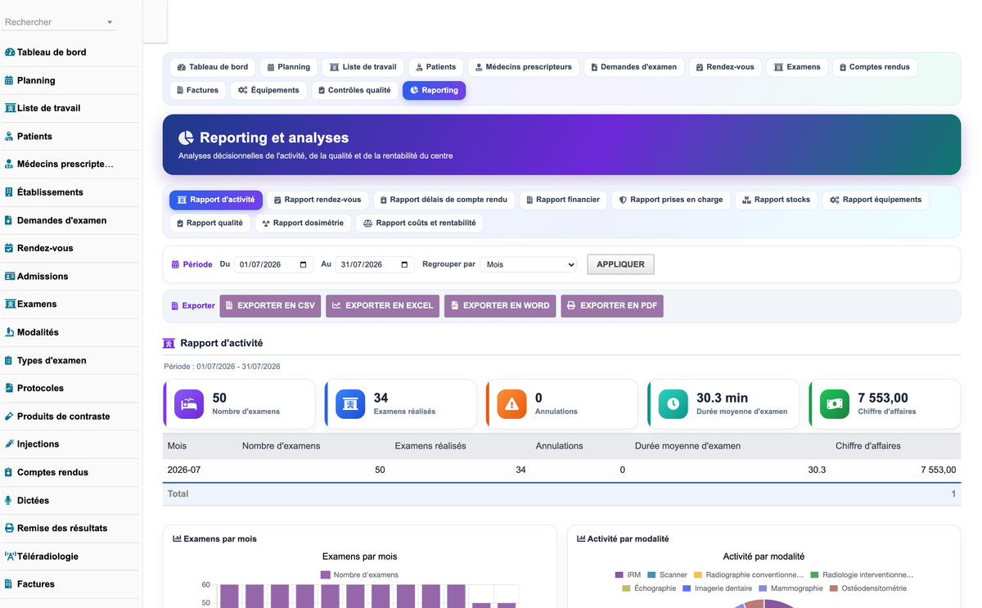Click the Liste de travail sidebar icon
Screen dimensions: 982x608
tap(10, 108)
